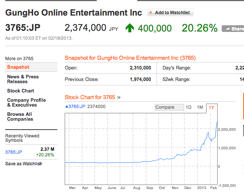Open Browse All Companies
This screenshot has width=244, height=192.
[x=20, y=117]
